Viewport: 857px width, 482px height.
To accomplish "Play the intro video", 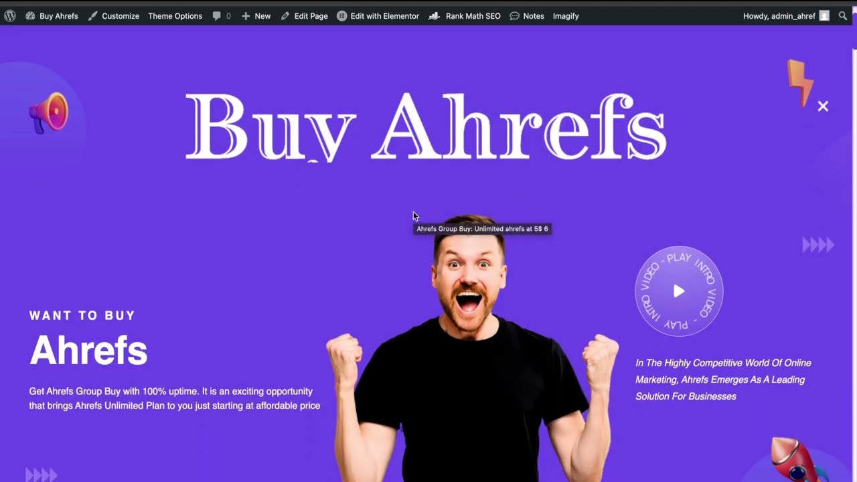I will 679,291.
